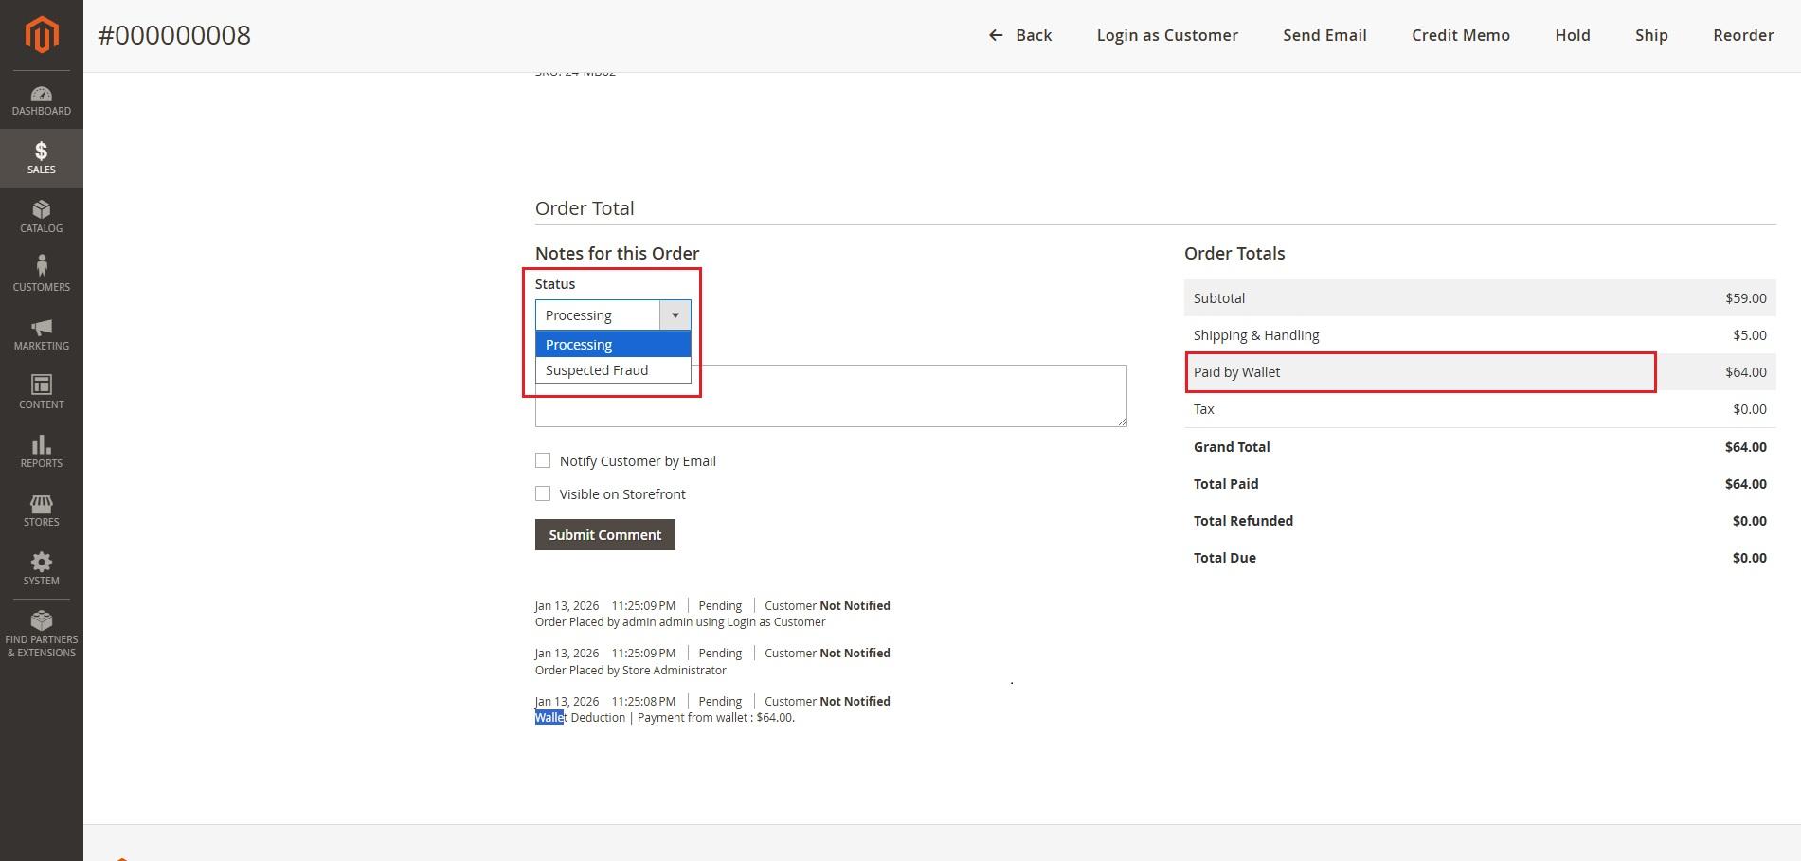Click Login as Customer action
The image size is (1801, 861).
click(x=1167, y=35)
